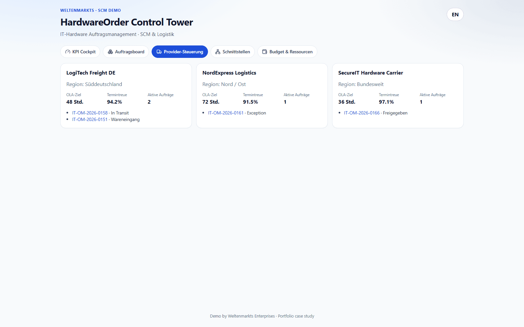Click the network icon on Schnittstellen tab
Screen dimensions: 524x327
(x=218, y=52)
